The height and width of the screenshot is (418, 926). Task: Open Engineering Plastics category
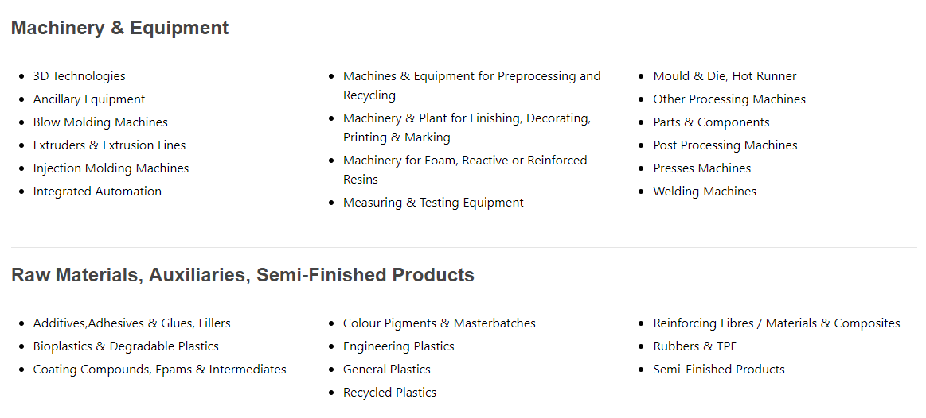click(x=399, y=346)
